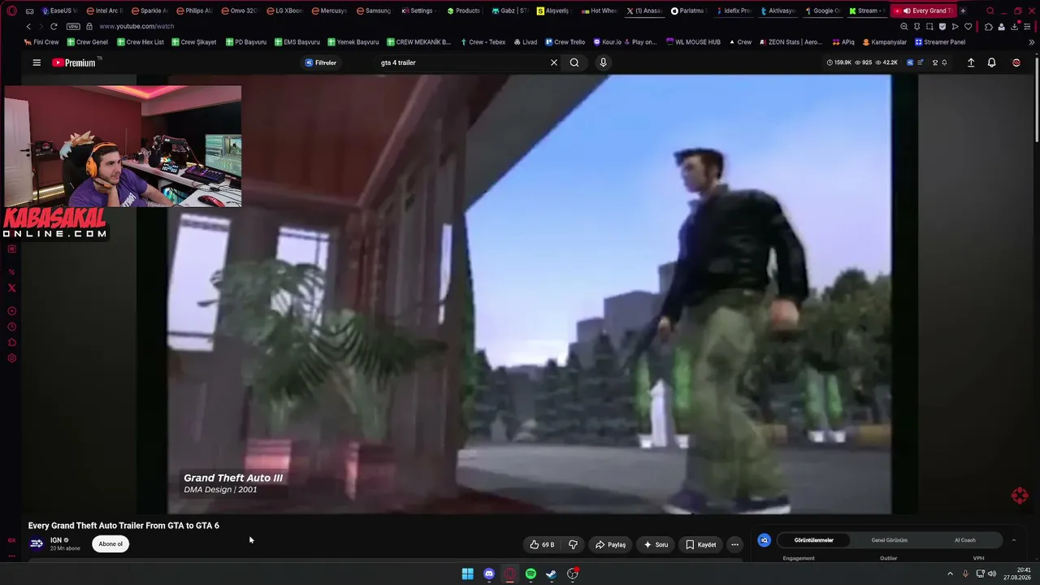Open Spotify from the taskbar

531,574
